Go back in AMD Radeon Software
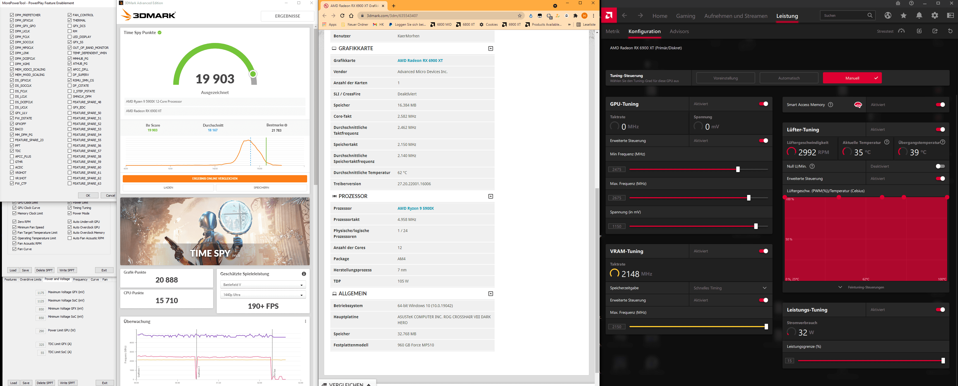The image size is (958, 386). pyautogui.click(x=624, y=16)
